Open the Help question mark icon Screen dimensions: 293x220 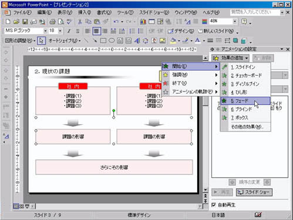pyautogui.click(x=244, y=21)
